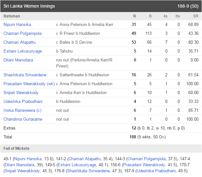
Task: Open Nipuni Hansika link in Fall of Wickets
Action: pos(28,159)
